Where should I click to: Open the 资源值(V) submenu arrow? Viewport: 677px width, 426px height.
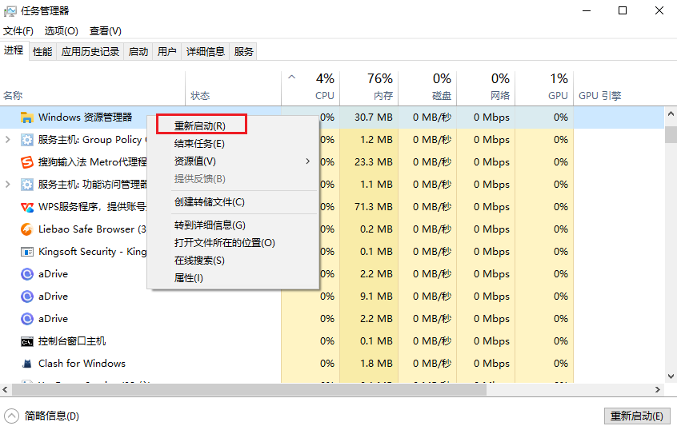(x=308, y=161)
